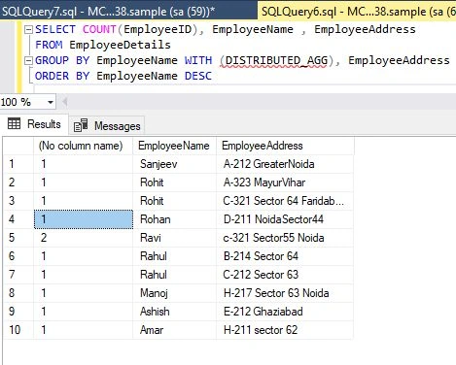Click the DISTRIBUTED_AGG hint in the query
The image size is (456, 365).
(276, 60)
